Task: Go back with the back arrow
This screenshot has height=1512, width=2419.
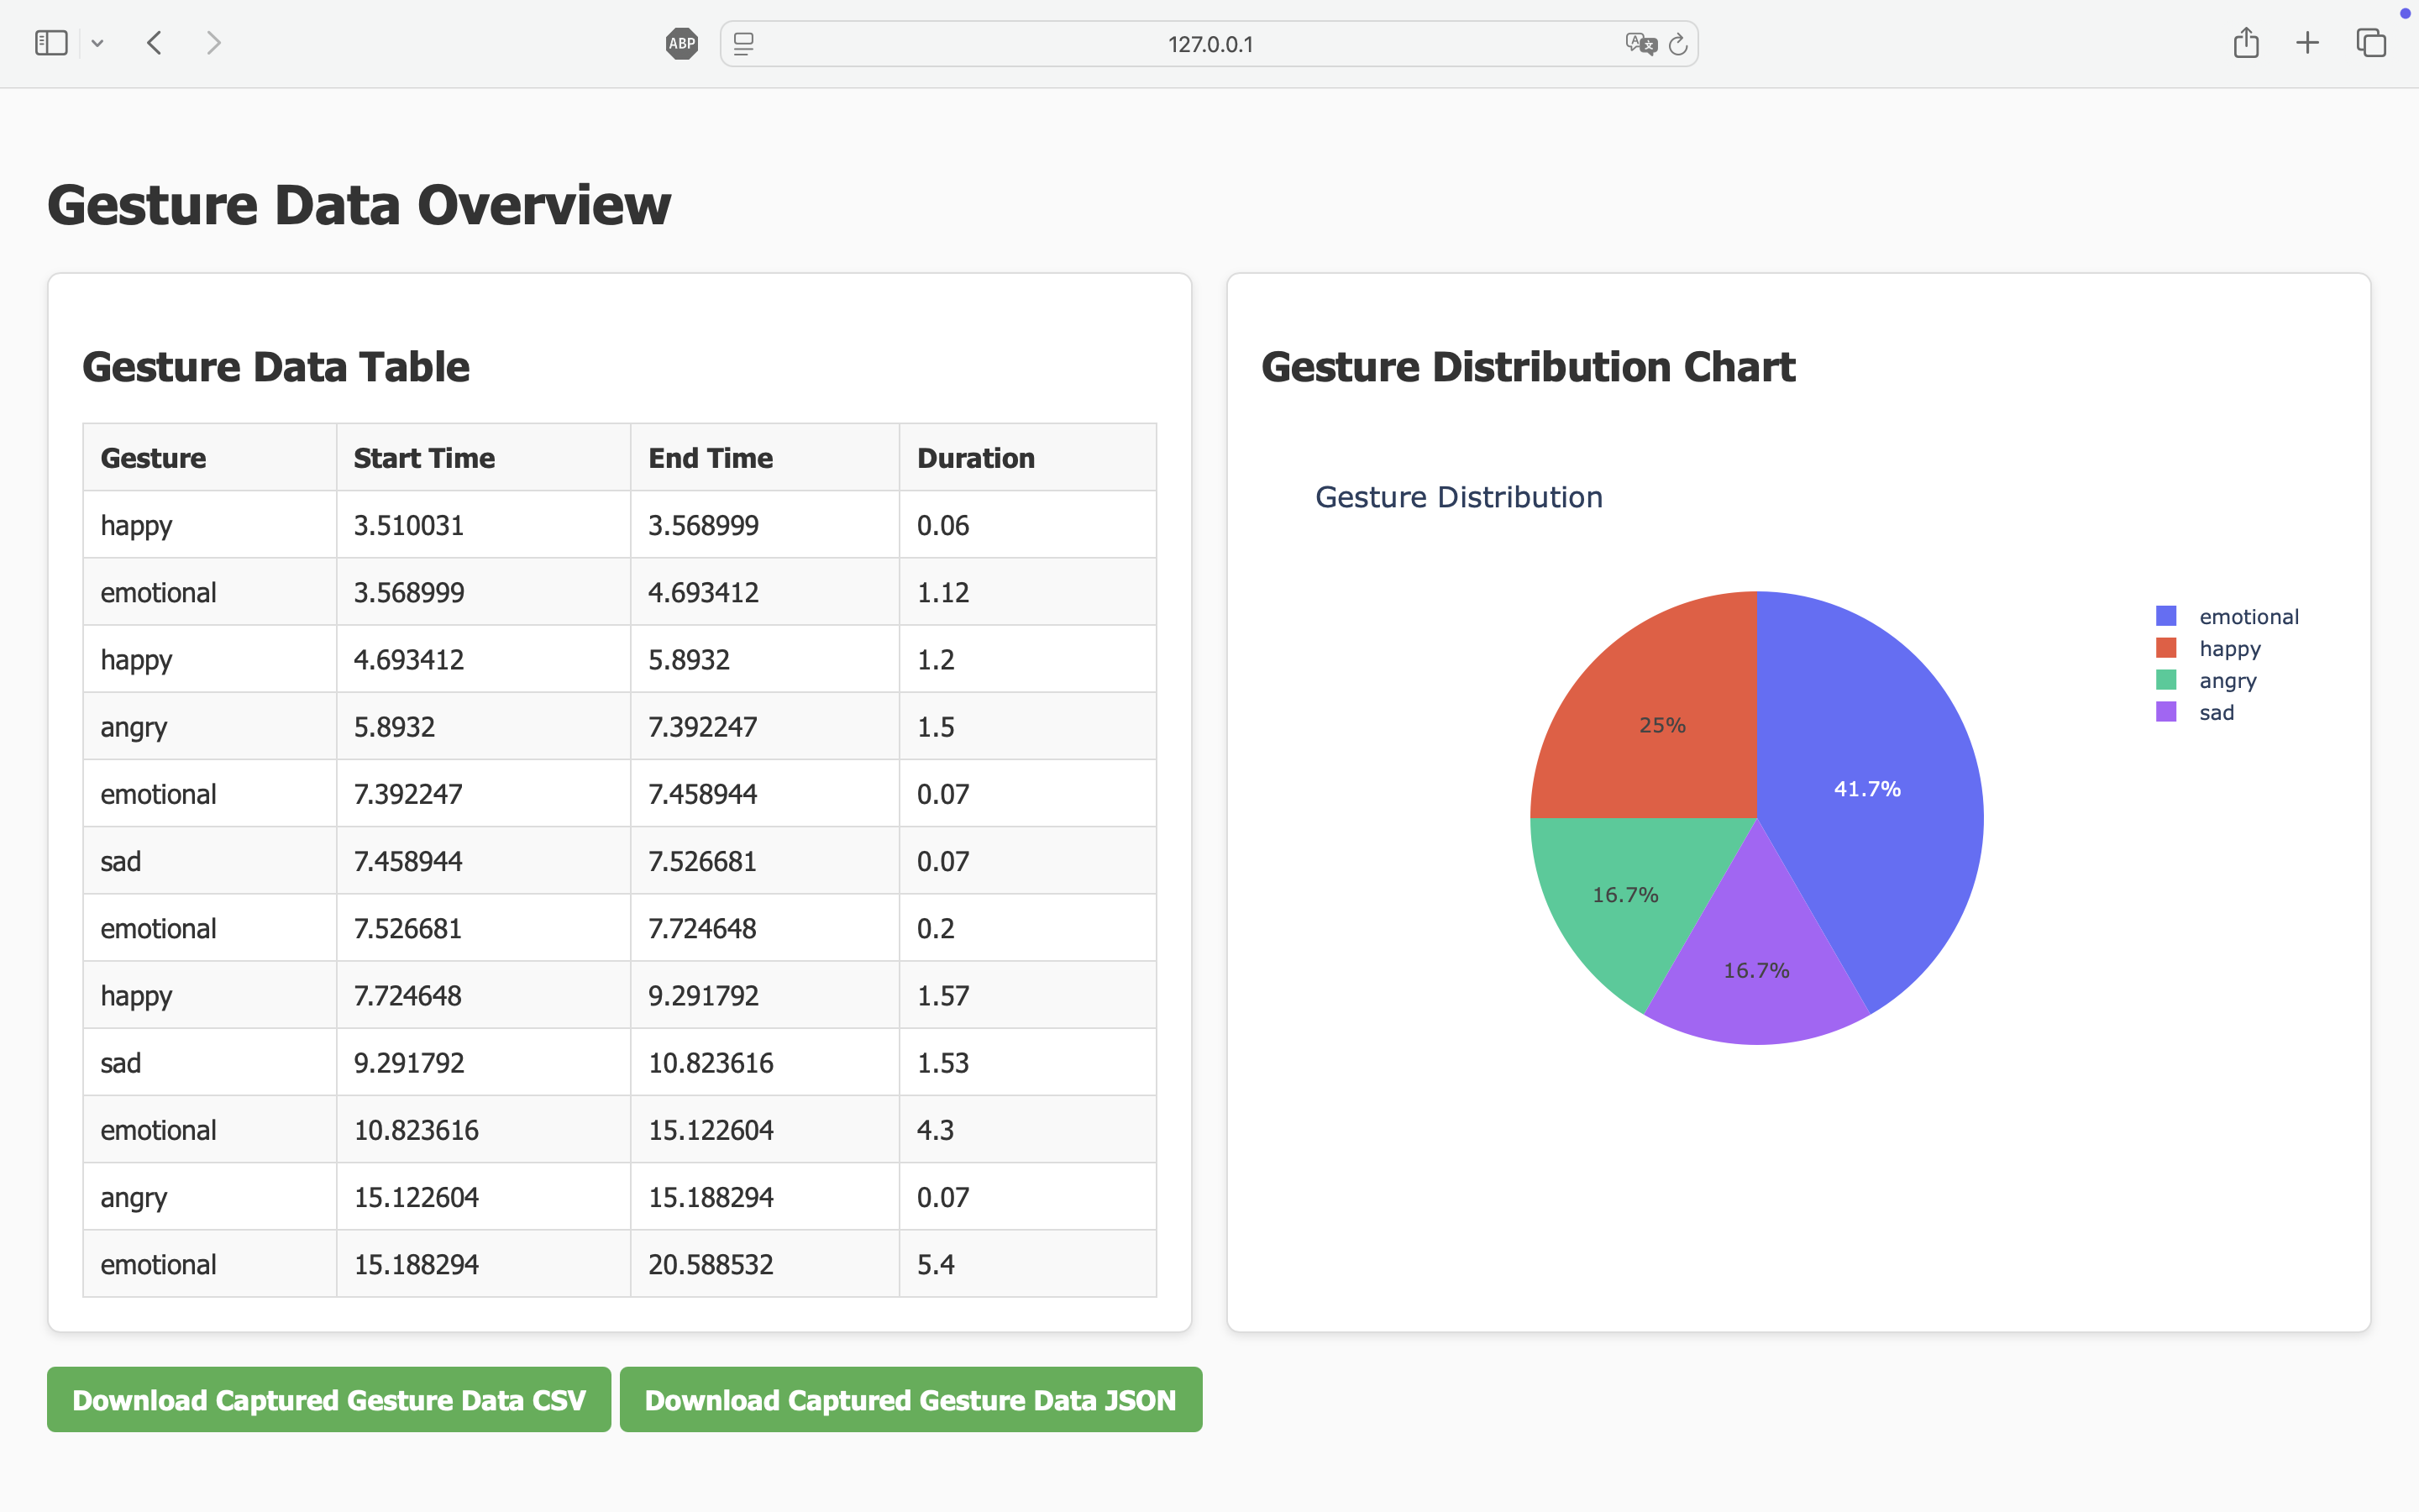Action: pos(154,43)
